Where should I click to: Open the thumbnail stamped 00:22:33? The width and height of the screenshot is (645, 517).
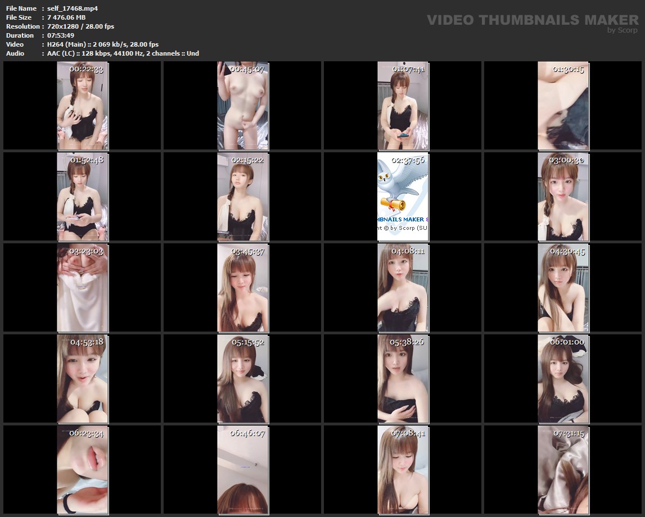[x=83, y=106]
